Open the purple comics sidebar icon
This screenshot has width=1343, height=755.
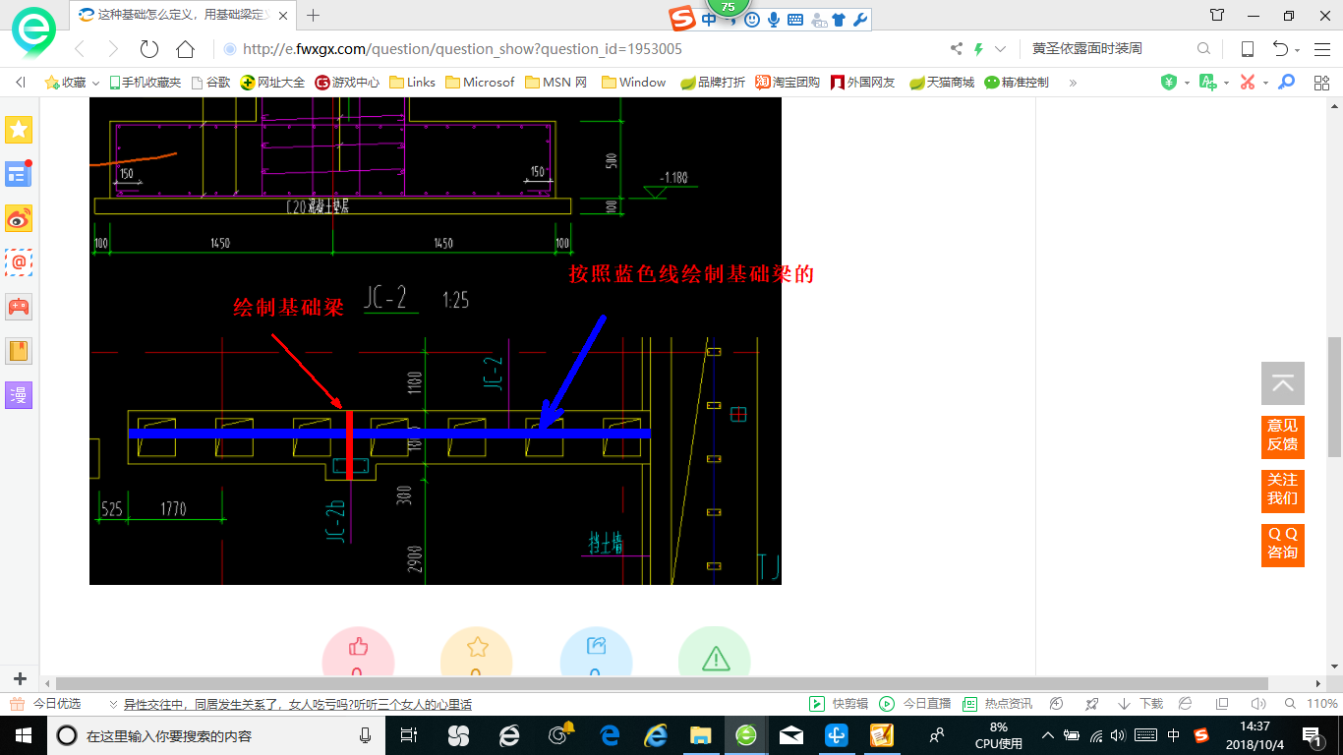coord(19,395)
